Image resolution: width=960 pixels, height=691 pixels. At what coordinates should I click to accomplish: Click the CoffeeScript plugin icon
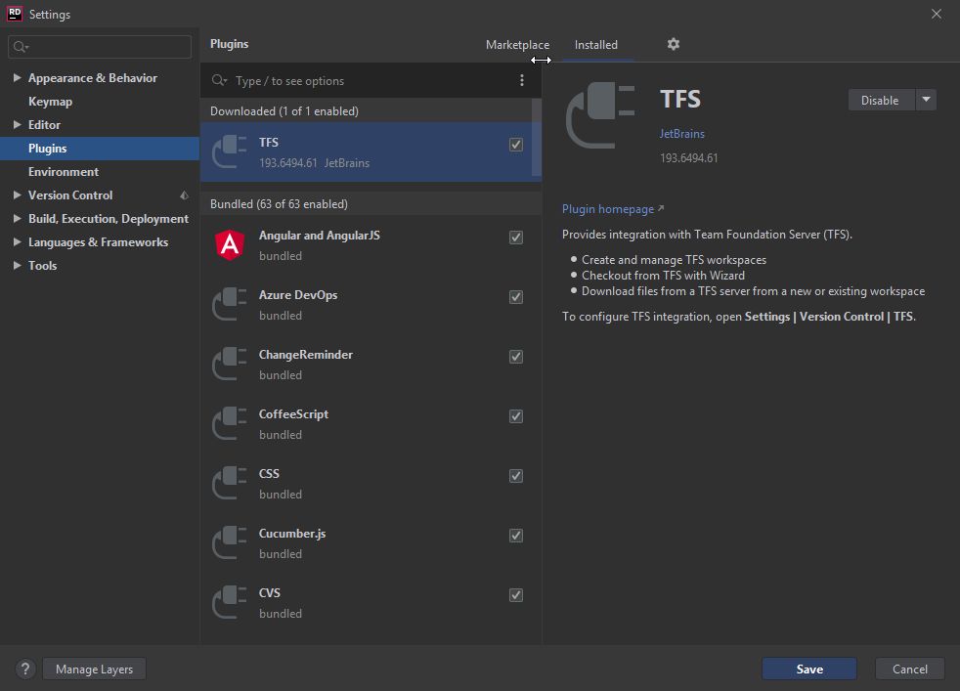click(x=229, y=423)
